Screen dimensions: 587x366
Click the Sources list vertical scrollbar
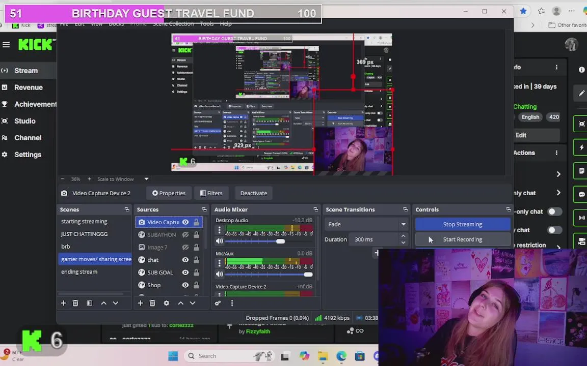click(x=205, y=233)
